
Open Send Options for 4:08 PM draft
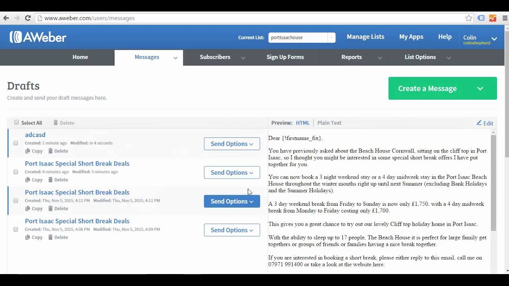(232, 230)
